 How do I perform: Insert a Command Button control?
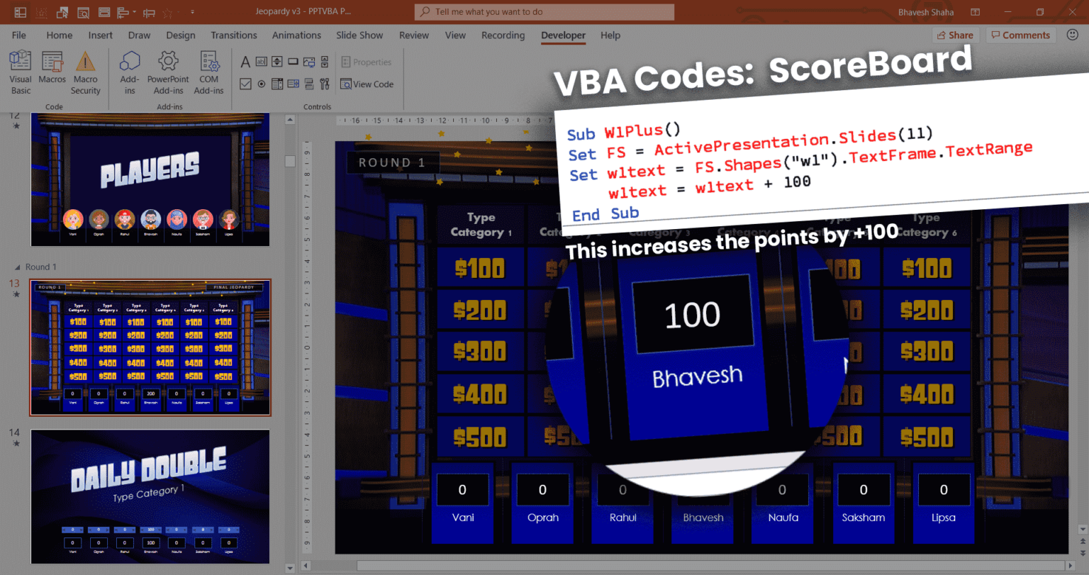tap(293, 62)
